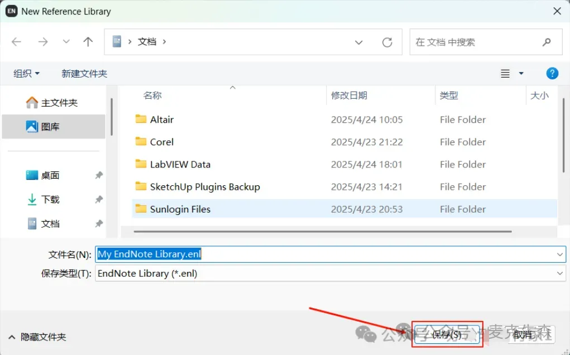Collapse folders with 隐藏文件夹
The image size is (570, 355).
coord(37,337)
